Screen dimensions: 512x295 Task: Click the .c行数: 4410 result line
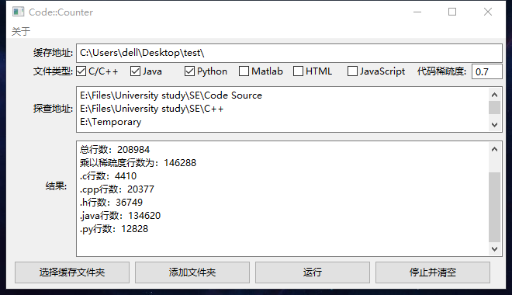[108, 176]
